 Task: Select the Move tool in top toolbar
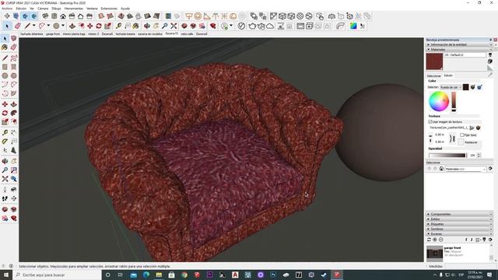click(x=90, y=26)
